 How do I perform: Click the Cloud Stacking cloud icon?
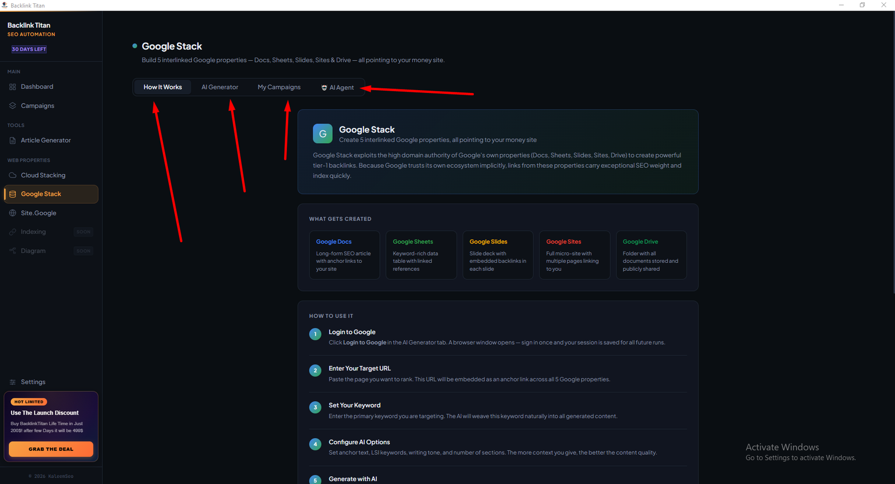click(12, 175)
